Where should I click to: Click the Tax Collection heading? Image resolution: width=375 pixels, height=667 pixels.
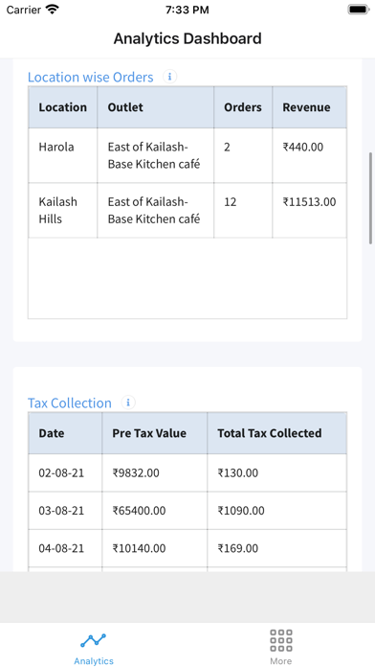pyautogui.click(x=70, y=402)
